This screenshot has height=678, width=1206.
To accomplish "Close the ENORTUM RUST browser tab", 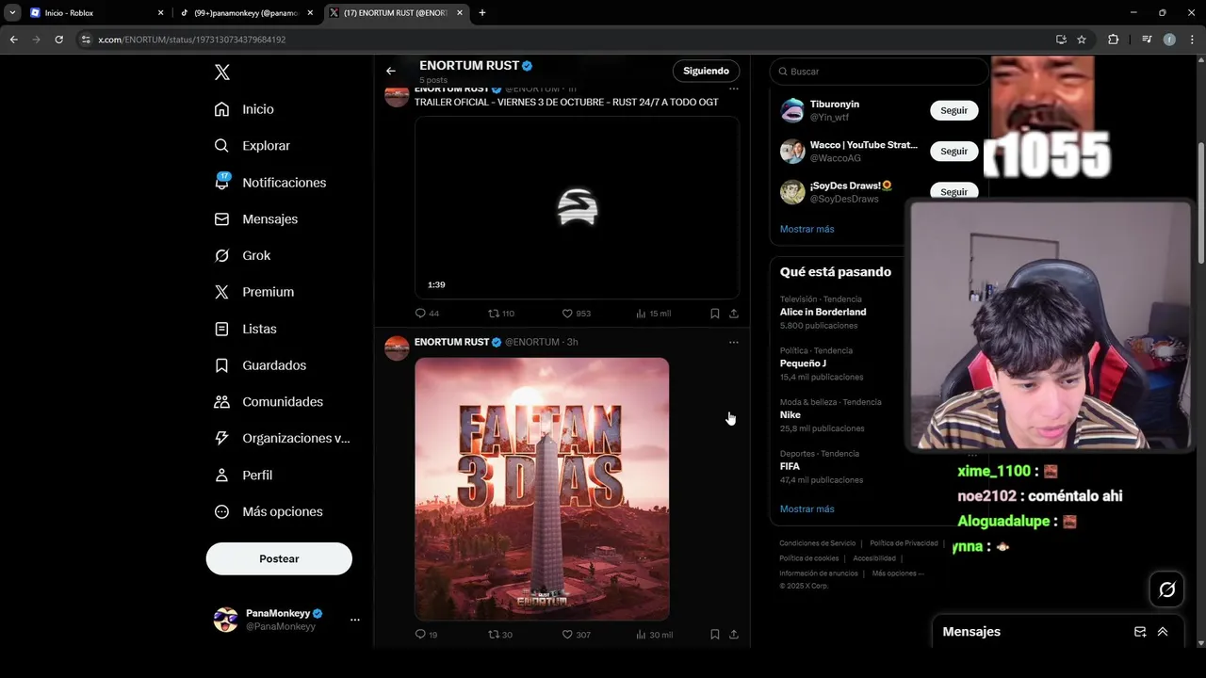I will 461,13.
